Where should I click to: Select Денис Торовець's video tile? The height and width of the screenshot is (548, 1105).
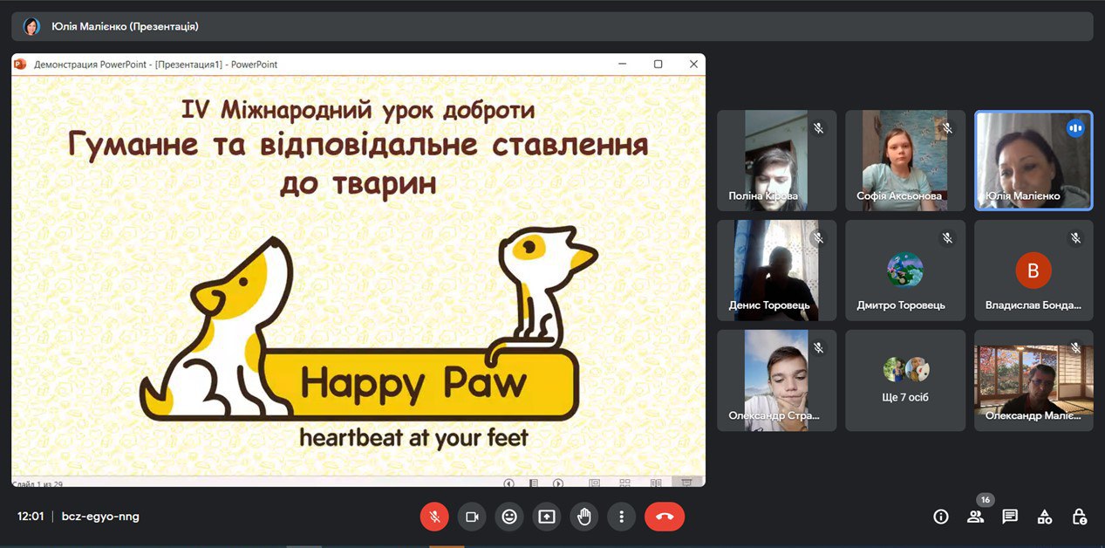coord(776,271)
